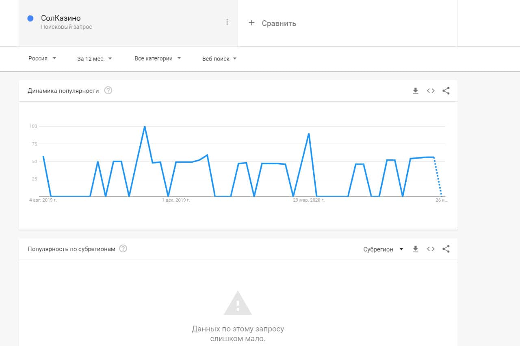Click the 29 мар. 2020 date label
The width and height of the screenshot is (520, 346).
[309, 200]
